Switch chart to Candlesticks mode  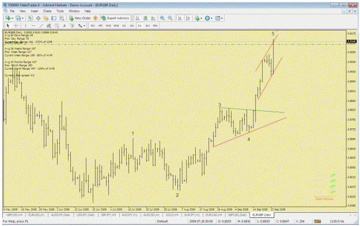coord(145,18)
